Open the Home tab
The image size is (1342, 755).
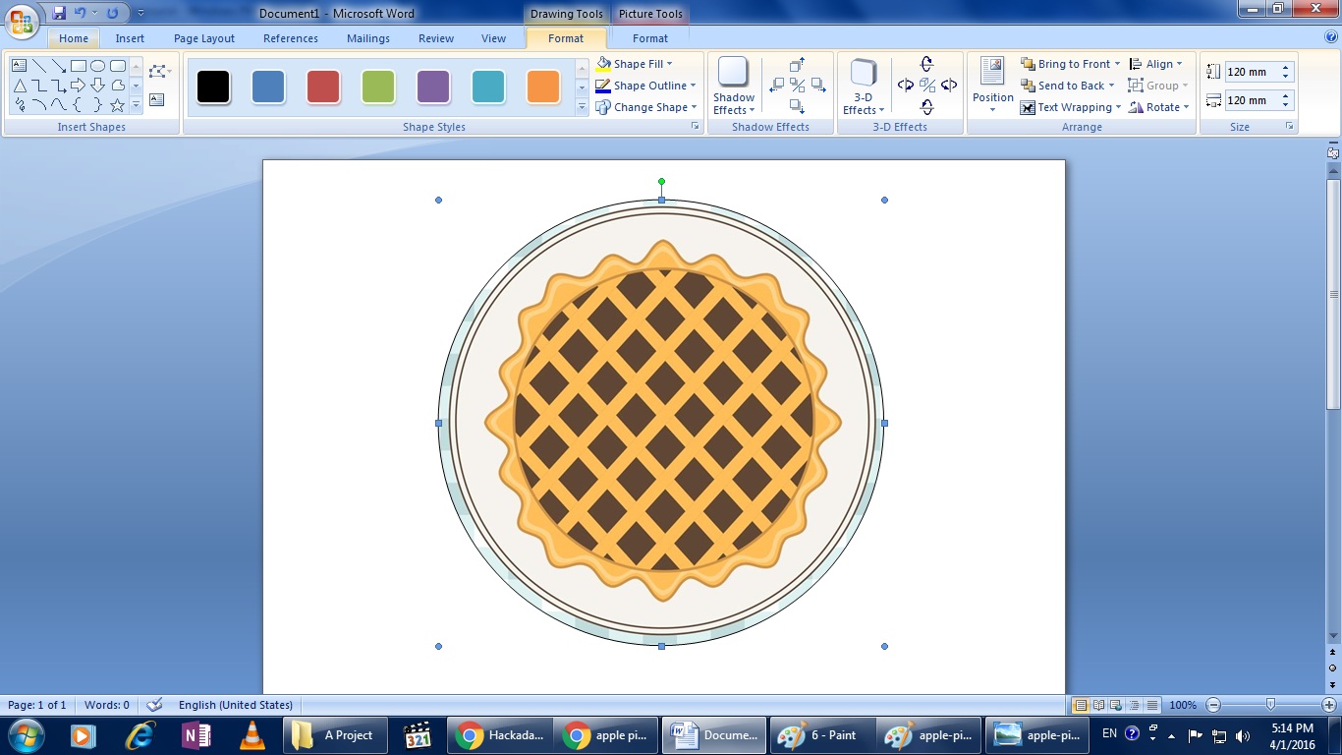click(x=74, y=38)
